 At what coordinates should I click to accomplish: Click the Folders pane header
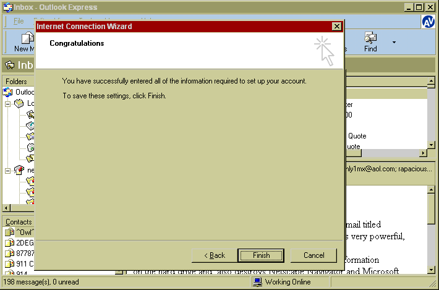point(19,82)
